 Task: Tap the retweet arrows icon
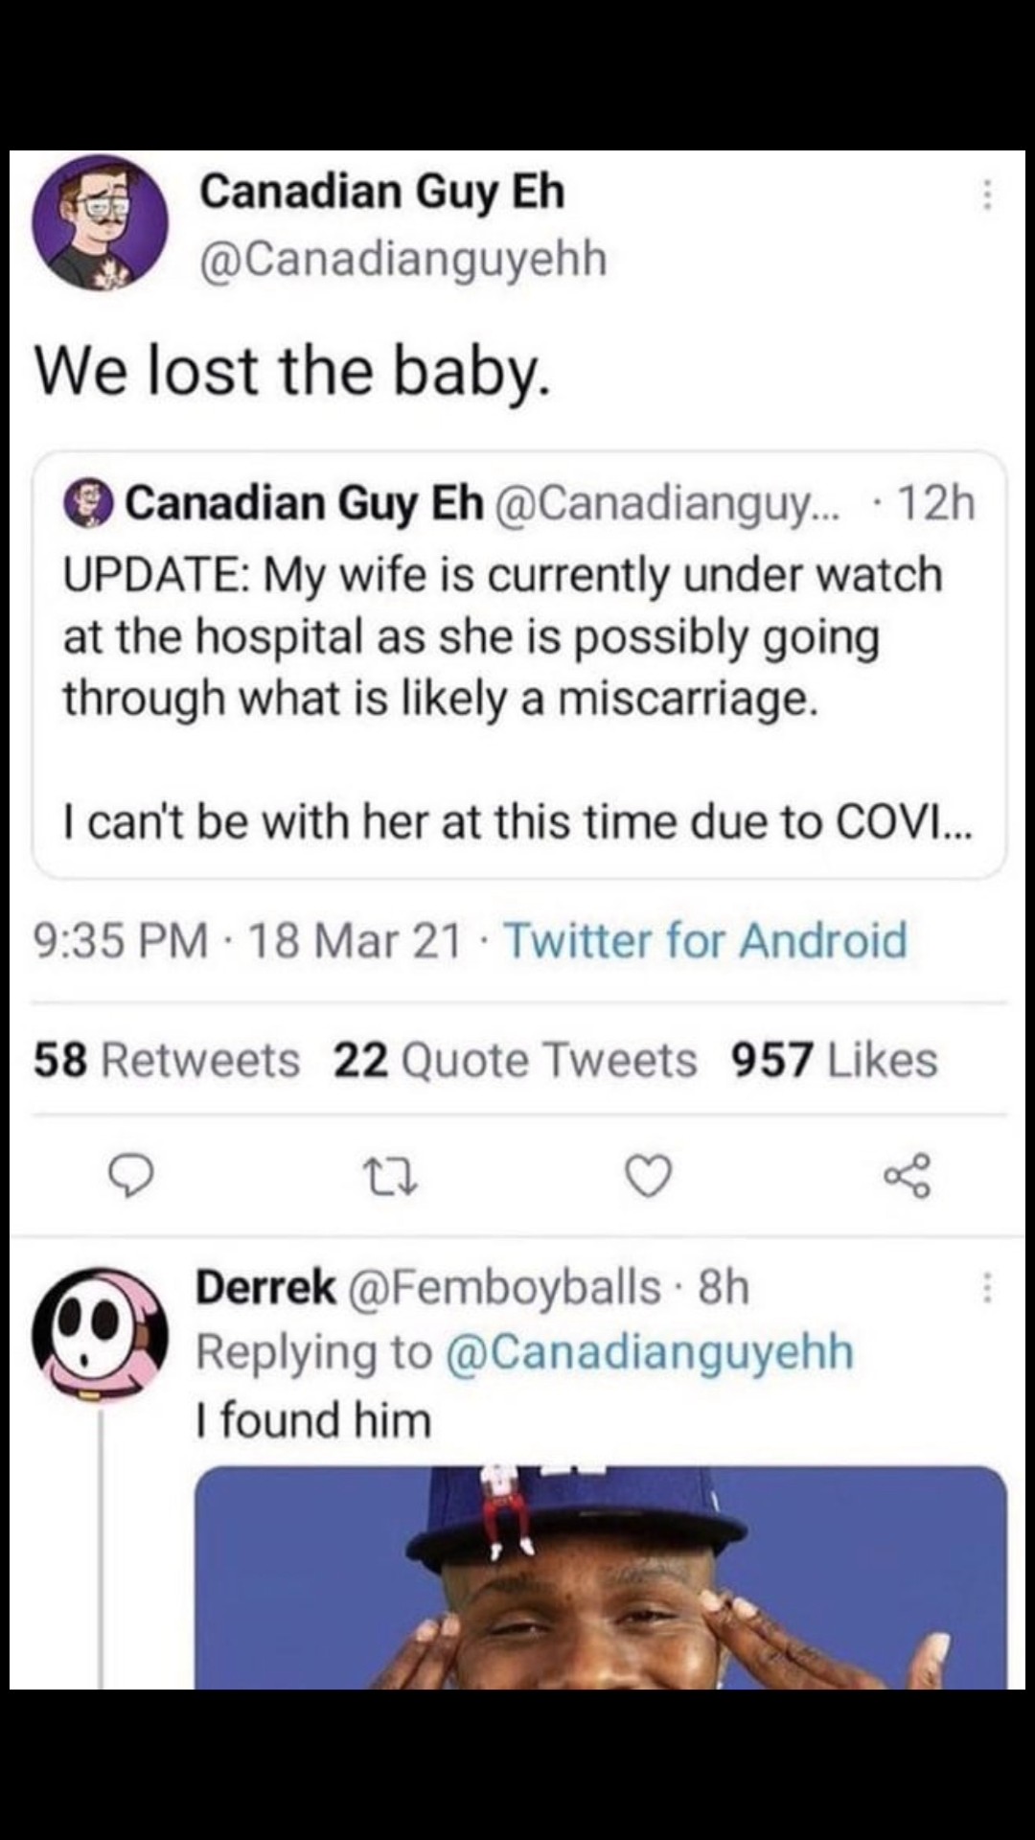[x=389, y=1176]
